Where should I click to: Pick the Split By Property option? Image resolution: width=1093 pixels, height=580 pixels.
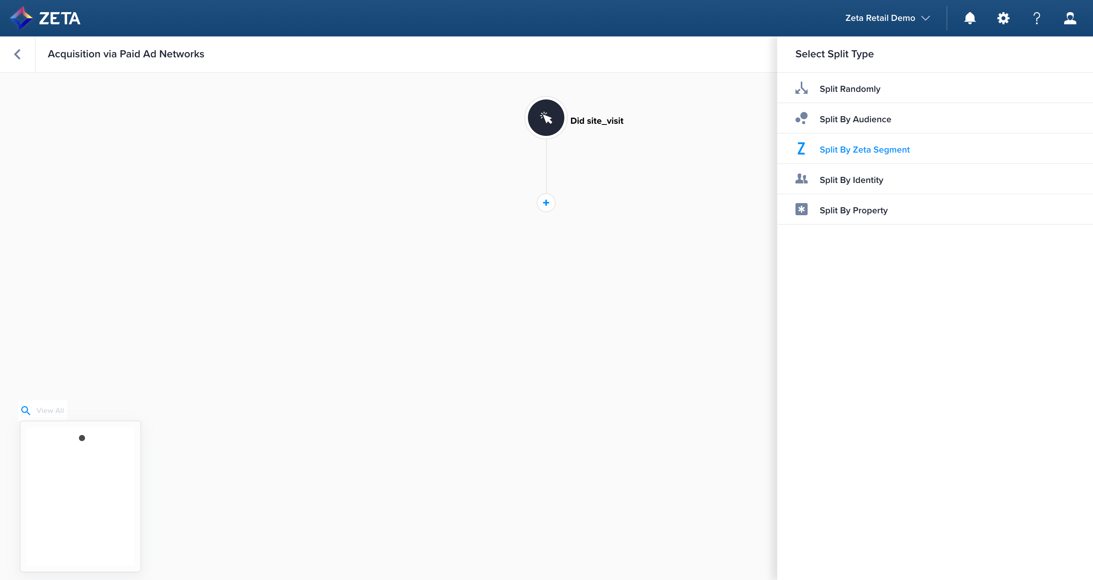pos(853,210)
